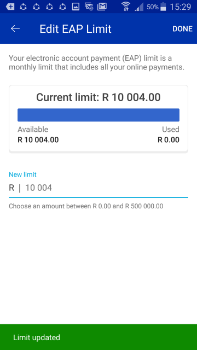Dismiss the green Limit updated banner
Viewport: 197px width, 350px height.
coord(99,337)
